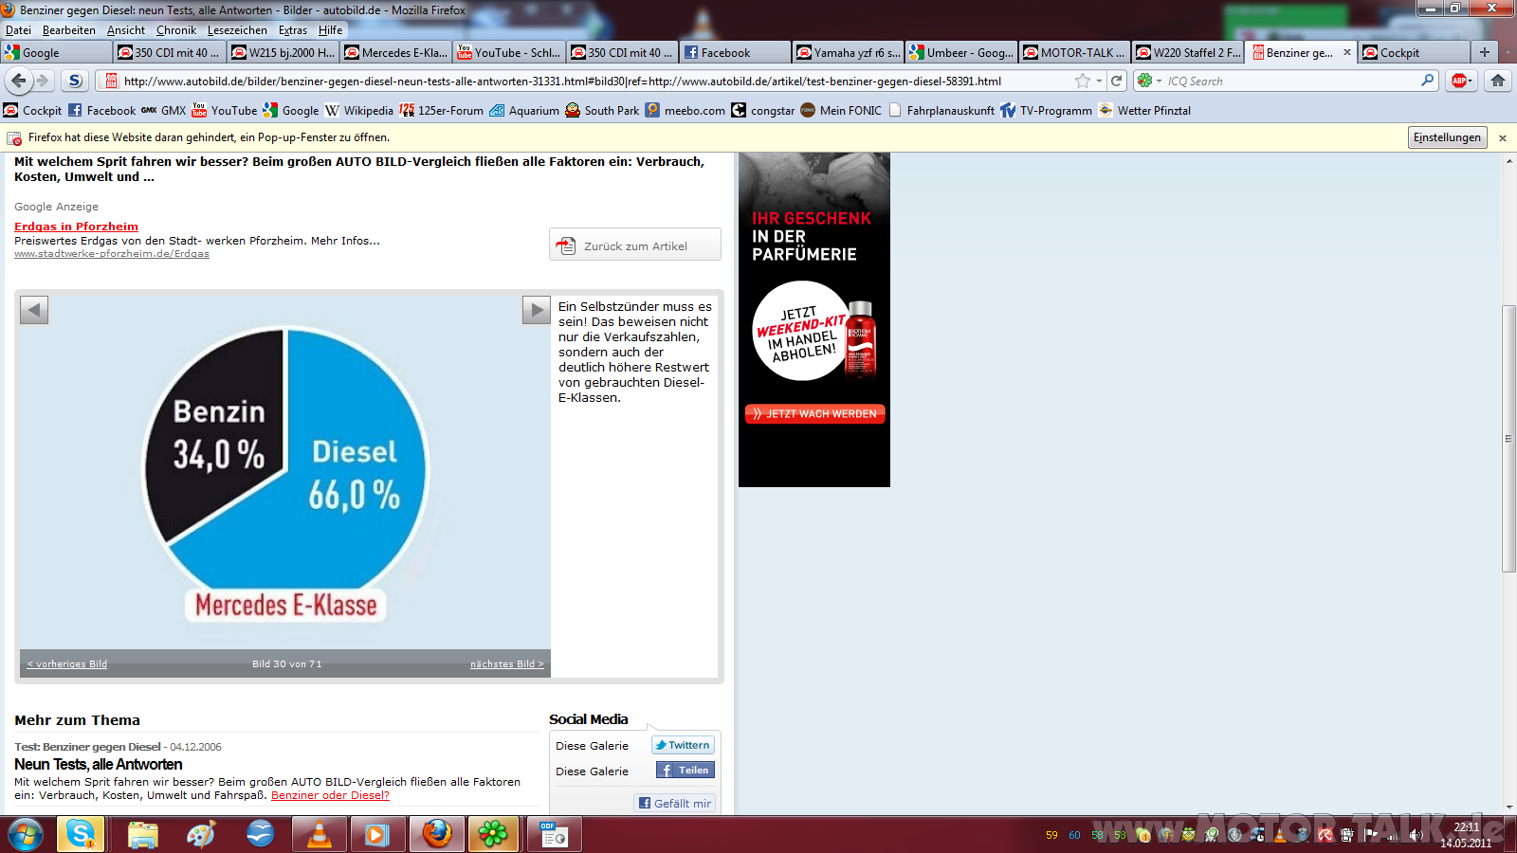Click into the ICQ Search field
Image resolution: width=1517 pixels, height=853 pixels.
click(1291, 81)
